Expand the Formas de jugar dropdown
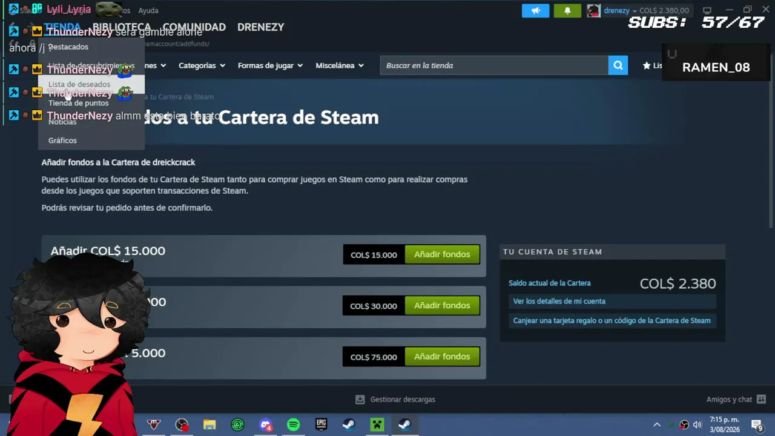This screenshot has width=775, height=436. 270,65
